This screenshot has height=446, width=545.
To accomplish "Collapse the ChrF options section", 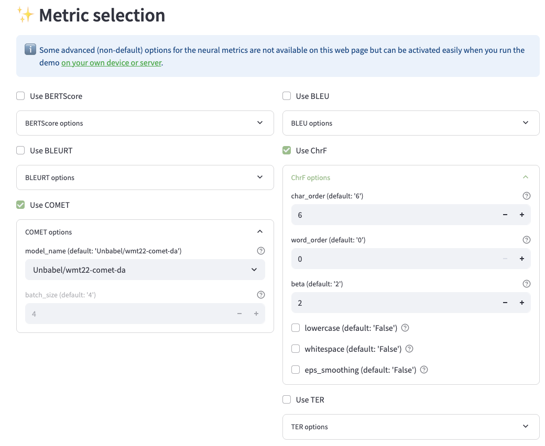I will pyautogui.click(x=411, y=177).
